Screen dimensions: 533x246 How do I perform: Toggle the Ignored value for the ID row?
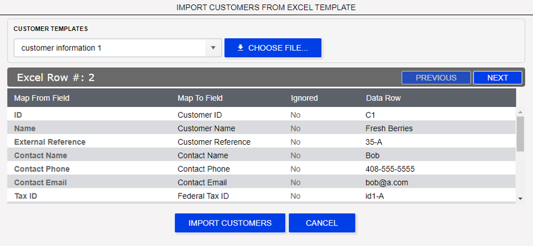click(x=295, y=114)
